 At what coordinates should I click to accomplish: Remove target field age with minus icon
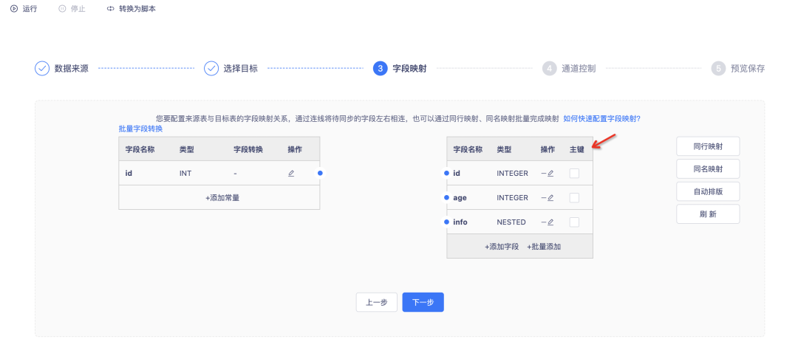(543, 198)
